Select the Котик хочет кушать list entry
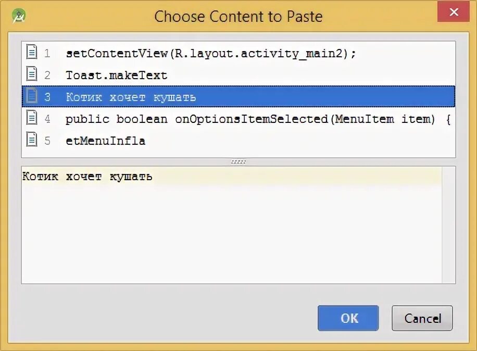 click(131, 97)
